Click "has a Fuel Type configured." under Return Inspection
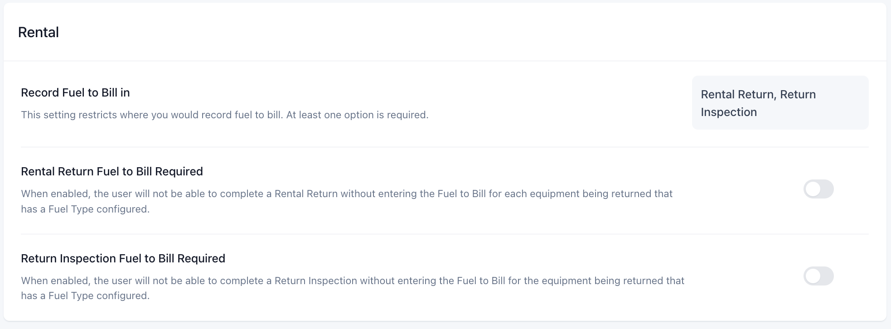The image size is (891, 329). click(85, 295)
